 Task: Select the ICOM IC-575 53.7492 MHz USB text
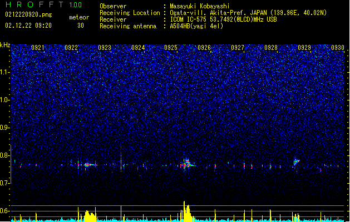point(223,19)
